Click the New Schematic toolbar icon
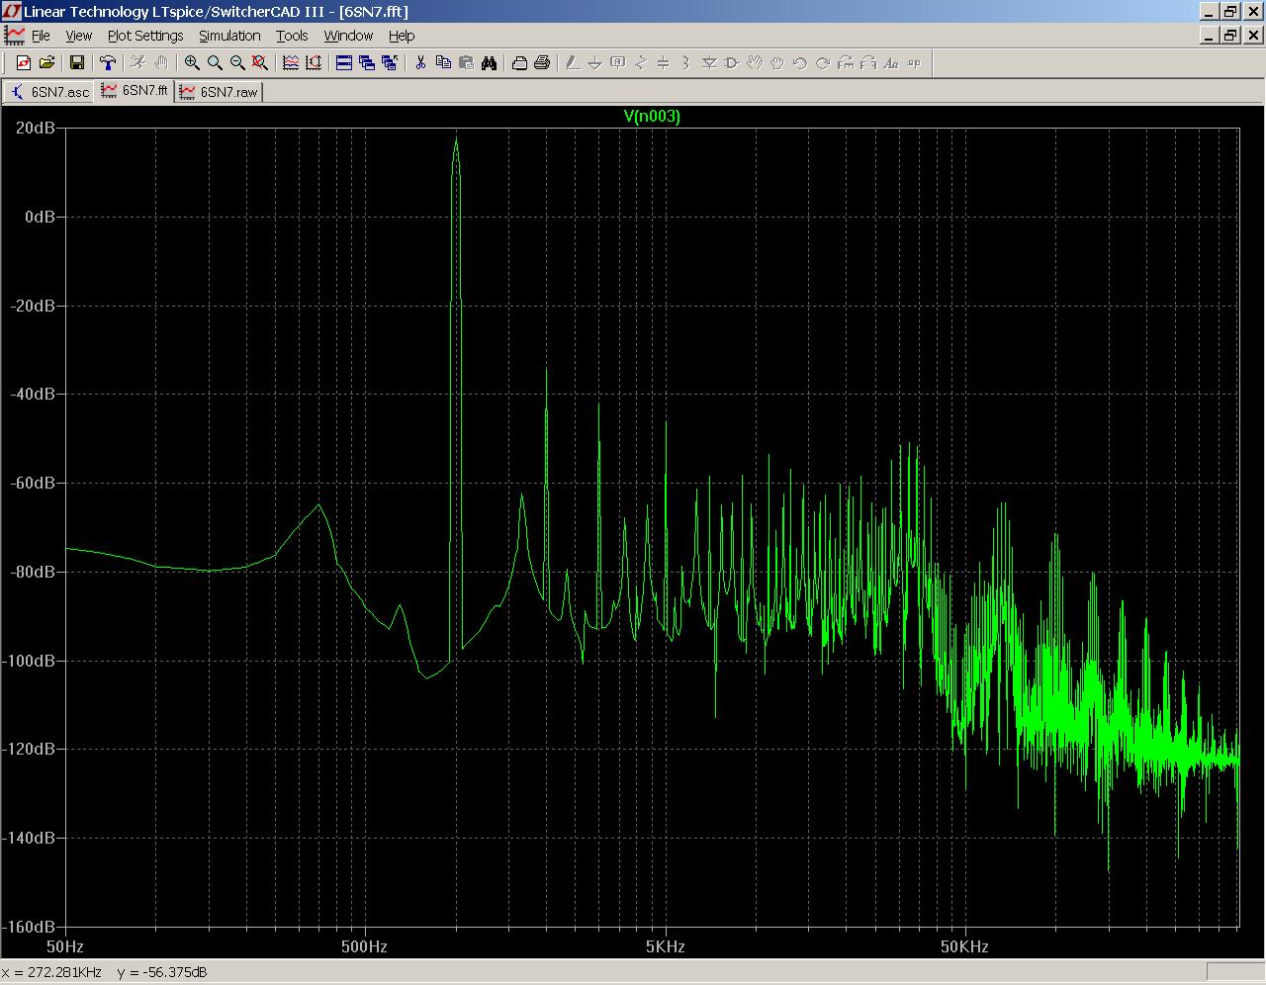The width and height of the screenshot is (1266, 985). tap(24, 63)
